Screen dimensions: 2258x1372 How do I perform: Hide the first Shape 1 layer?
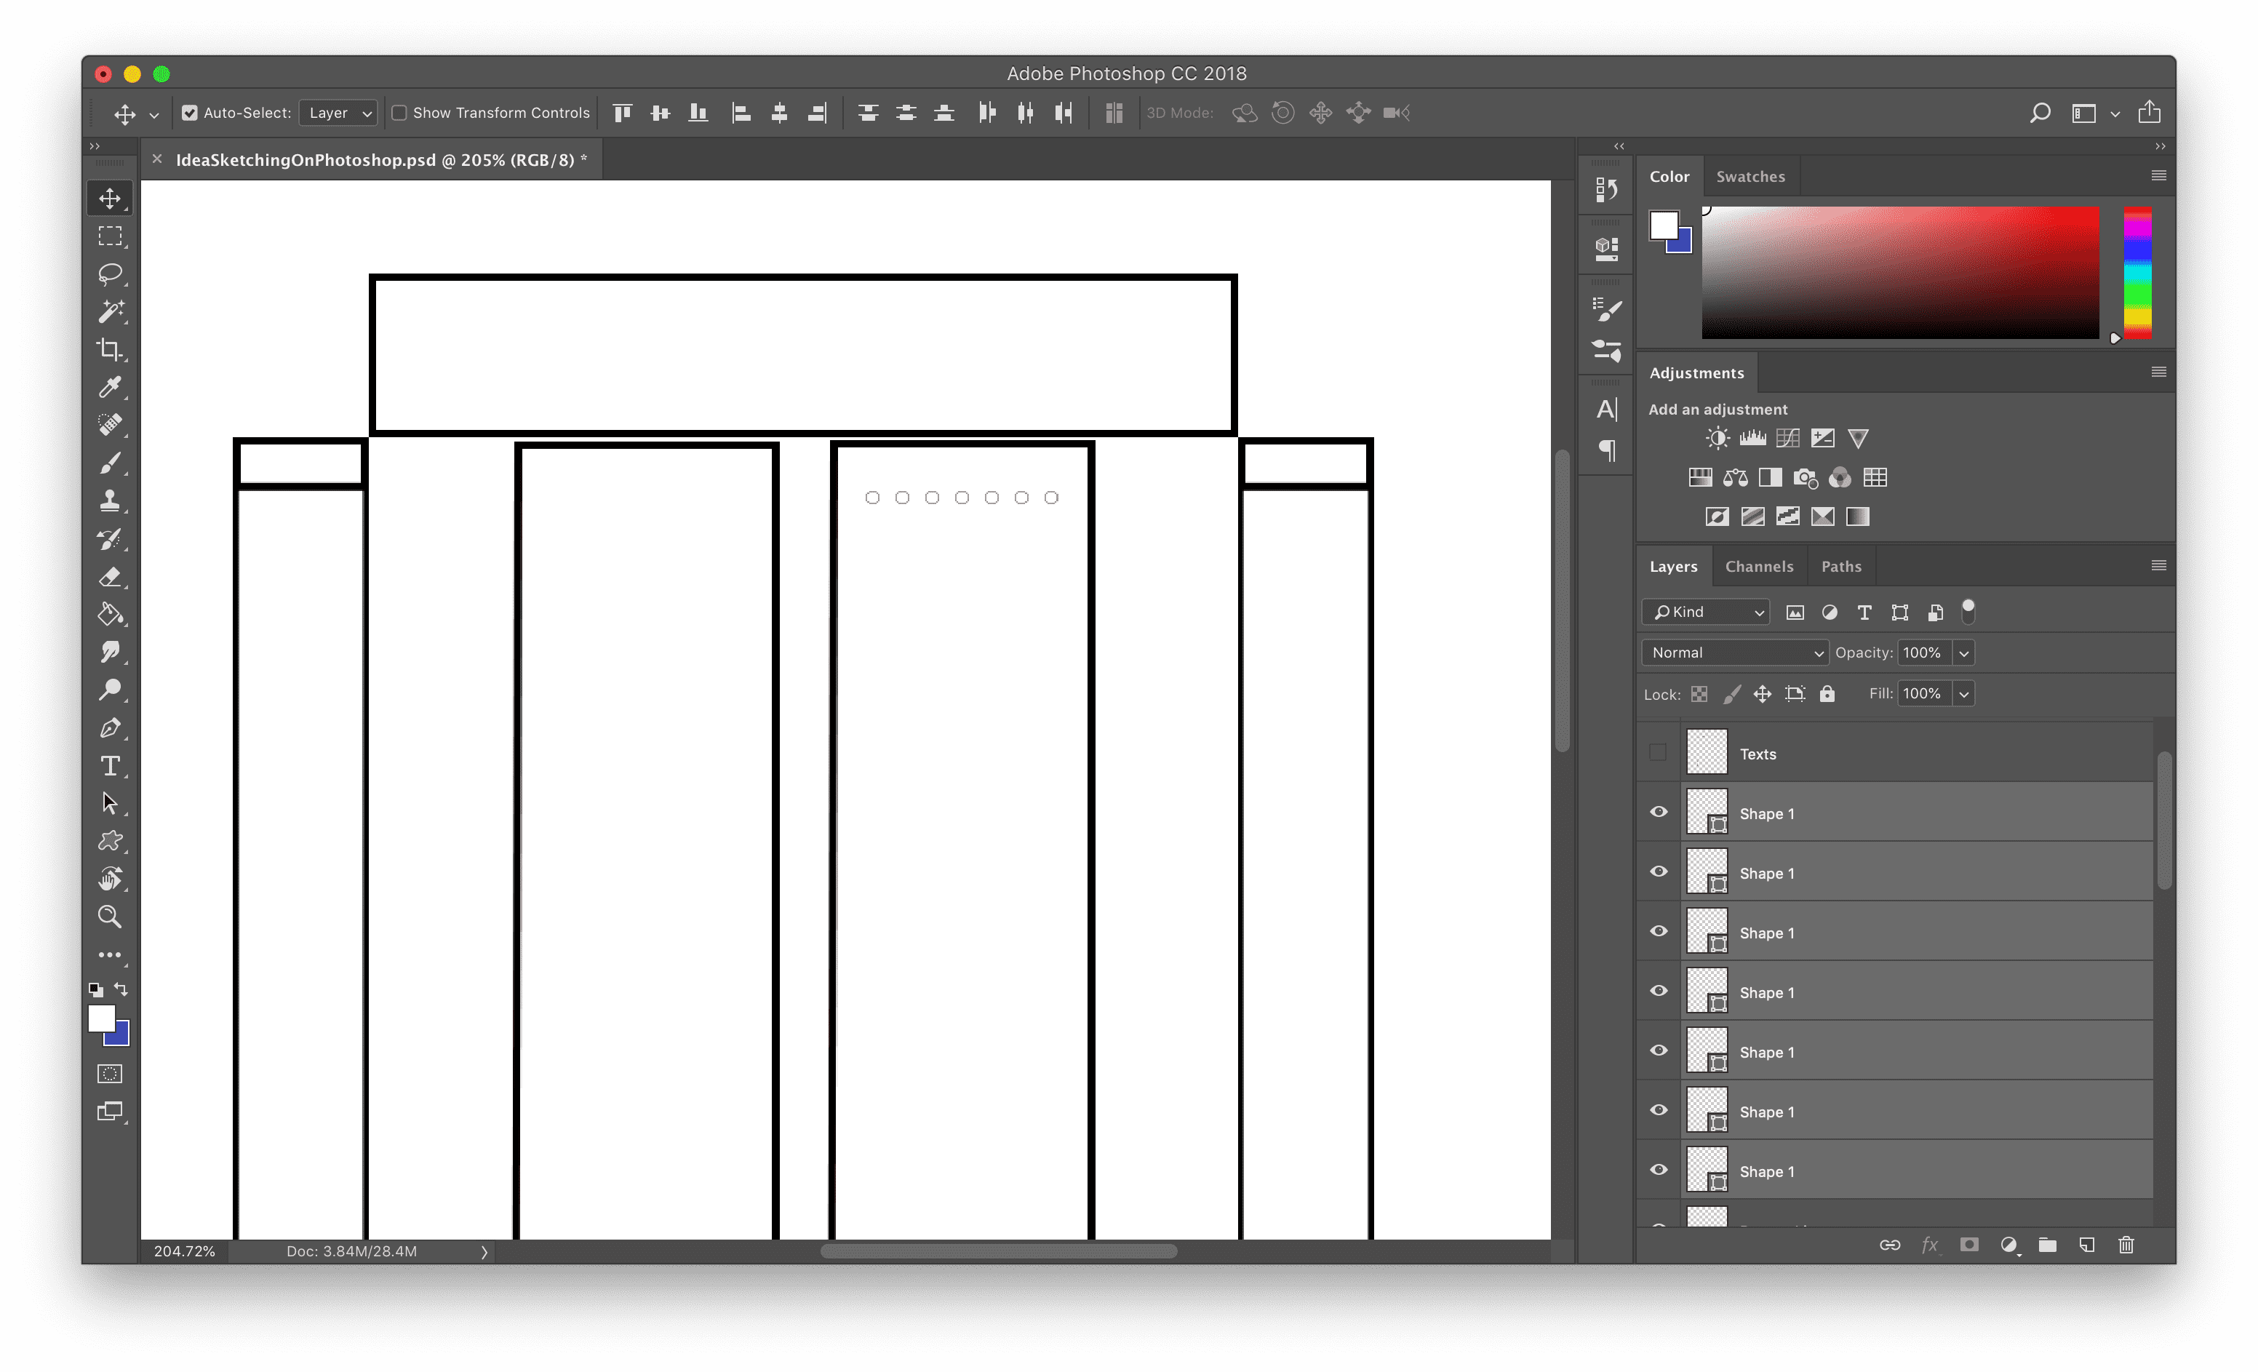tap(1659, 812)
